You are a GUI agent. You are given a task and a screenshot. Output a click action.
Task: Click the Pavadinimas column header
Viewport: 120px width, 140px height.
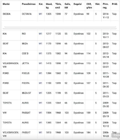[x=29, y=4]
